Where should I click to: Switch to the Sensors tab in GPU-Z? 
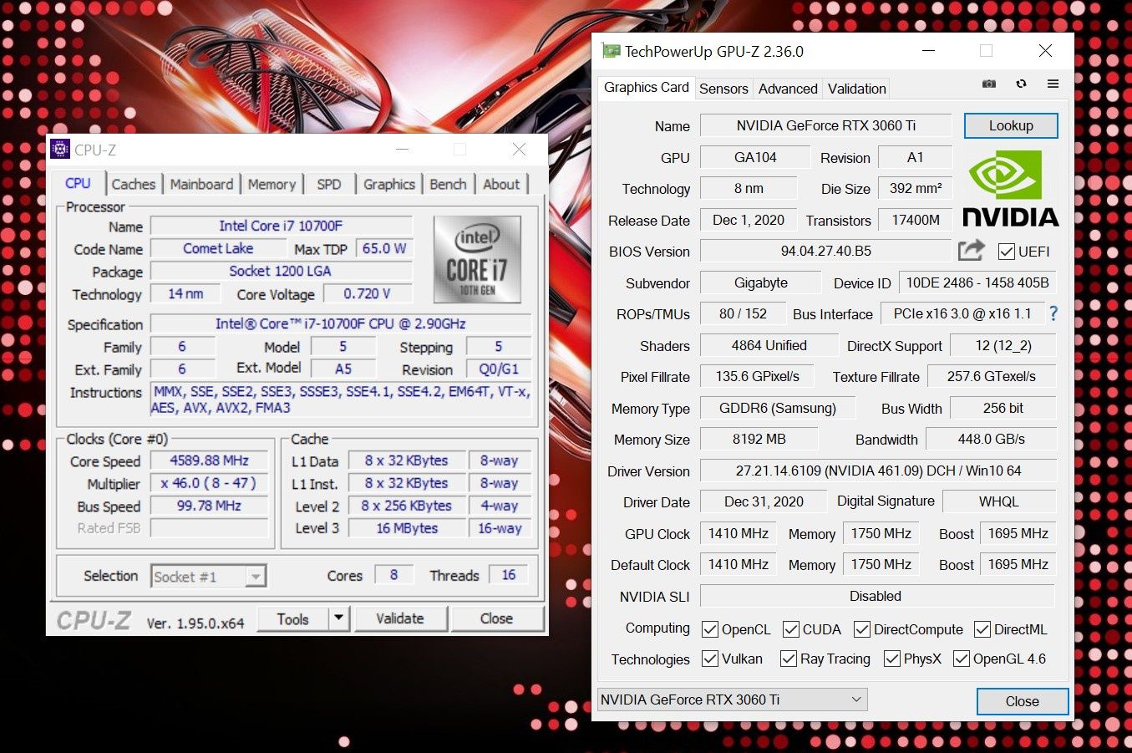[x=723, y=89]
